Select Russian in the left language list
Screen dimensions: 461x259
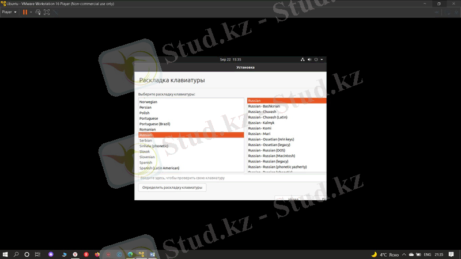191,135
